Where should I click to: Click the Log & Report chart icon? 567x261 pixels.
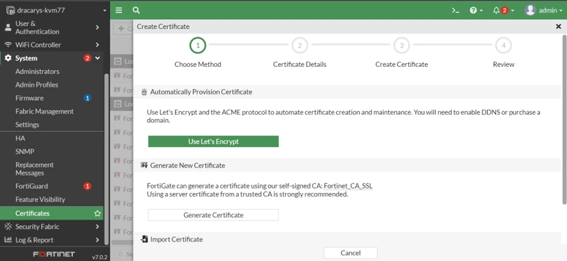(8, 240)
